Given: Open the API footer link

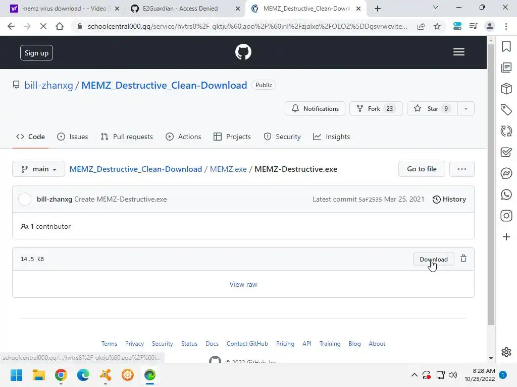Looking at the screenshot, I should click(x=307, y=344).
